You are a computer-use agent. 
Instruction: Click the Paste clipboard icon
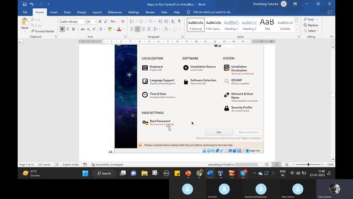tap(25, 22)
